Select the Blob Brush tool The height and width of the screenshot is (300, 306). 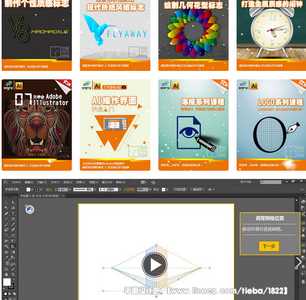click(x=6, y=230)
